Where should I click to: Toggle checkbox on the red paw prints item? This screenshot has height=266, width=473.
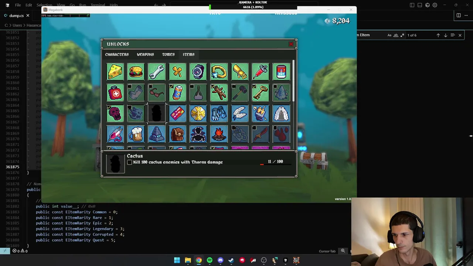click(275, 128)
